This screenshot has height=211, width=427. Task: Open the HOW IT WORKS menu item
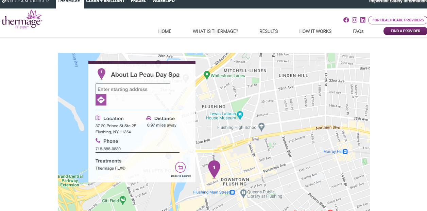pyautogui.click(x=315, y=31)
